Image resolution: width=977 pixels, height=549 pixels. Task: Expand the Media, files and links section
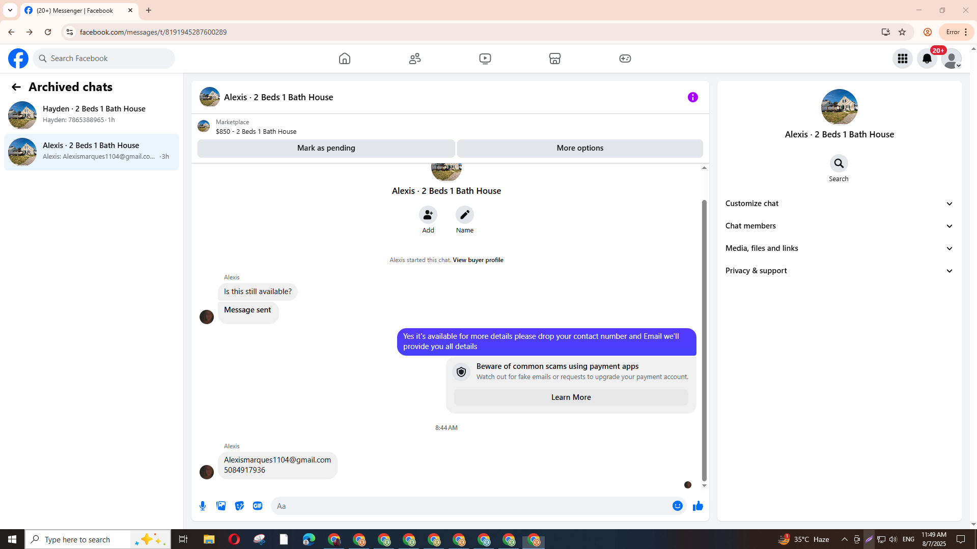(x=839, y=248)
